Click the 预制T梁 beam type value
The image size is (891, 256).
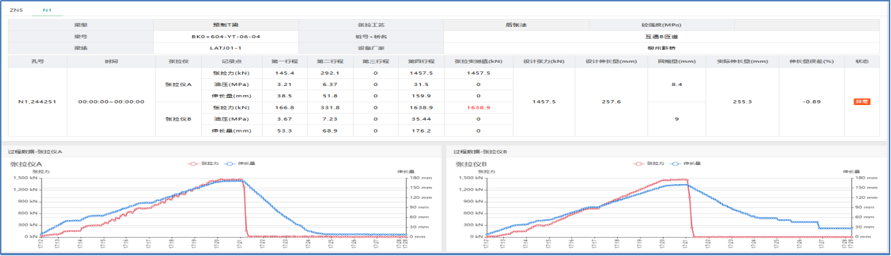tap(226, 24)
